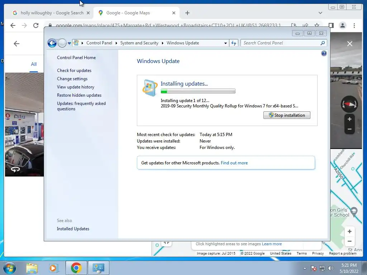Zoom in the mini map
This screenshot has height=275, width=367.
pos(349,232)
